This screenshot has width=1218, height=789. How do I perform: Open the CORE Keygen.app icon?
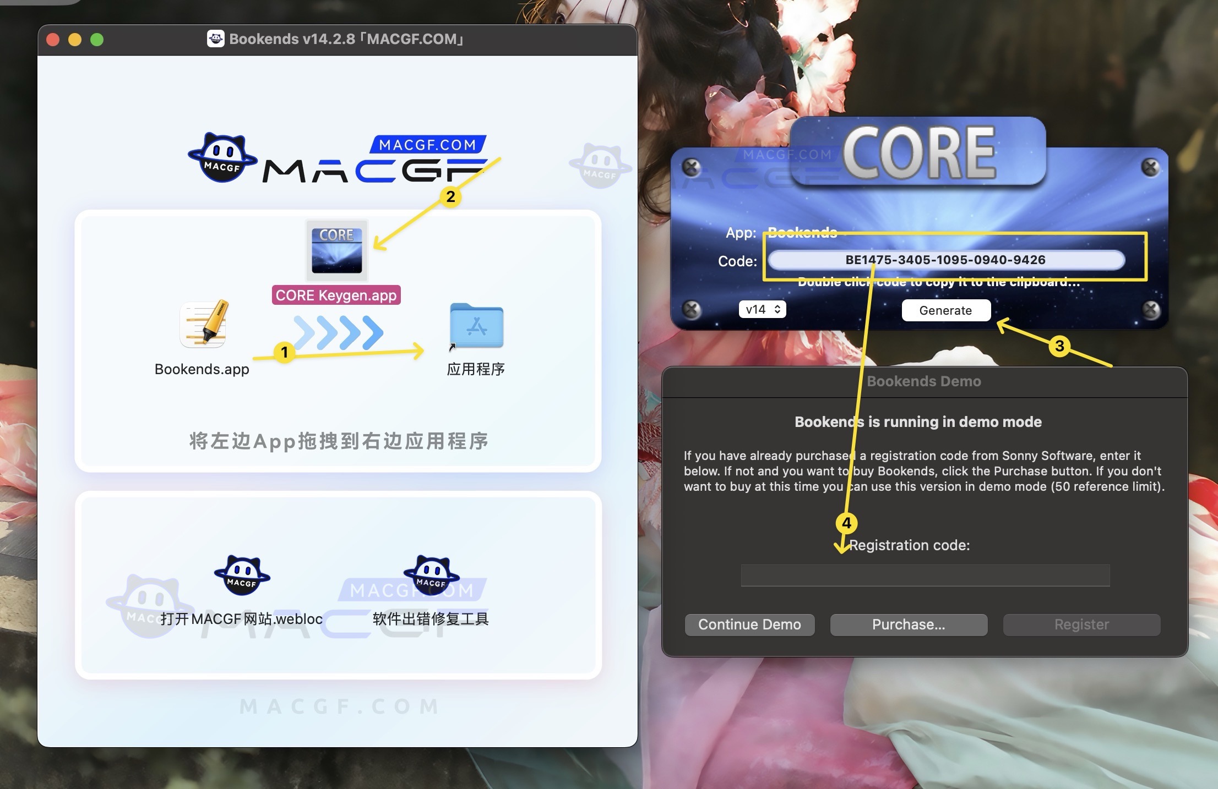click(x=336, y=251)
